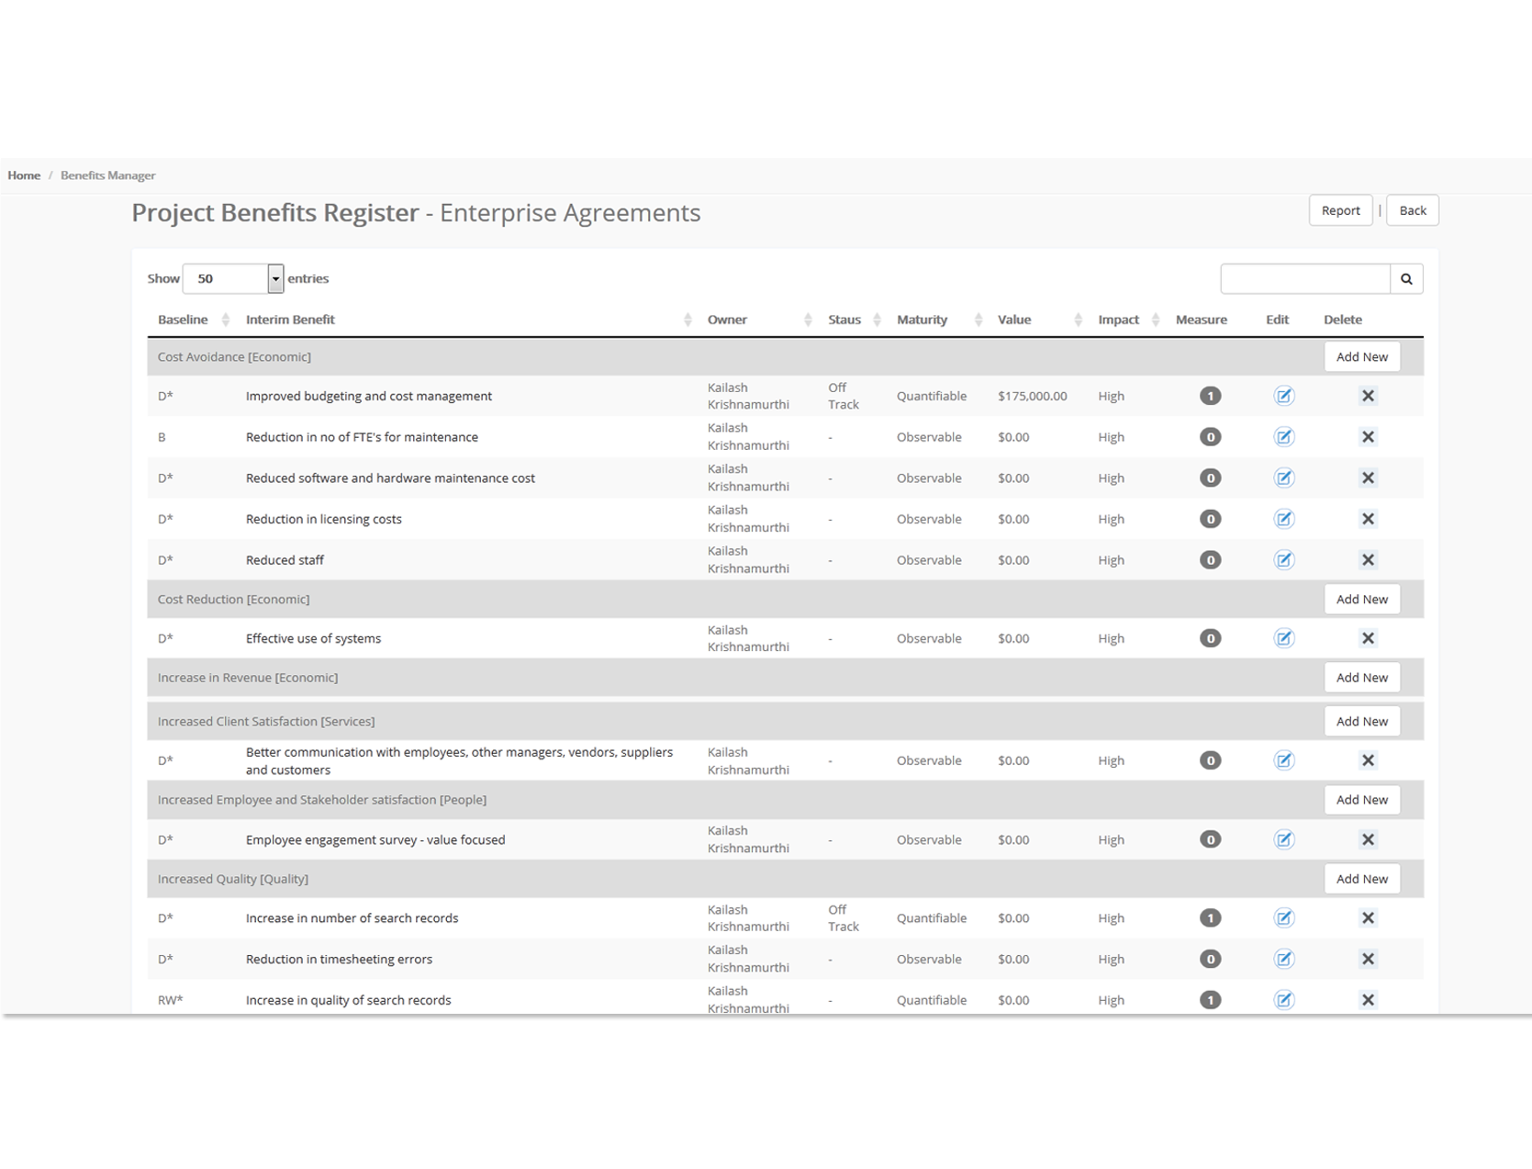The height and width of the screenshot is (1169, 1532).
Task: Click the Cost Avoidance [Economic] group header
Action: click(x=234, y=357)
